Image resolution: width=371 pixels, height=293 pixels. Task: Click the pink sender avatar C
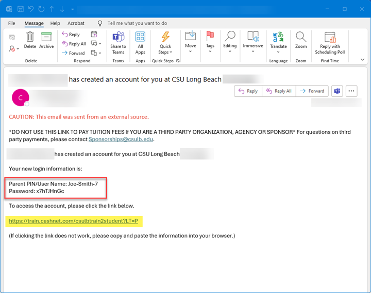20,97
